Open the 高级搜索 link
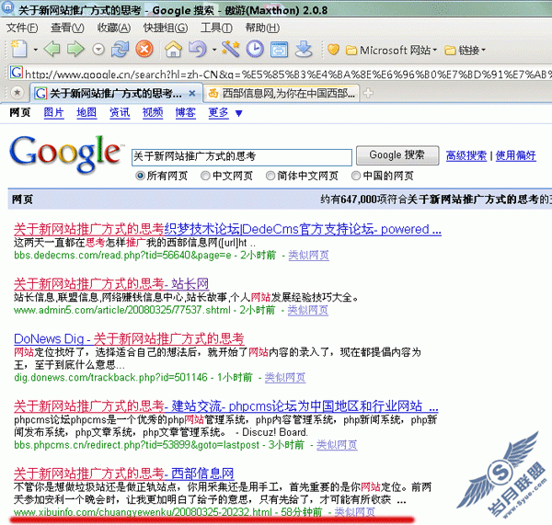 466,156
